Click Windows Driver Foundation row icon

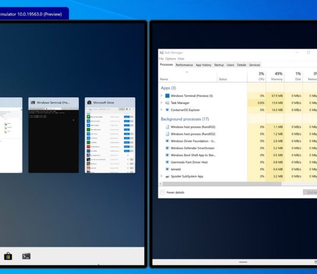[x=167, y=141]
